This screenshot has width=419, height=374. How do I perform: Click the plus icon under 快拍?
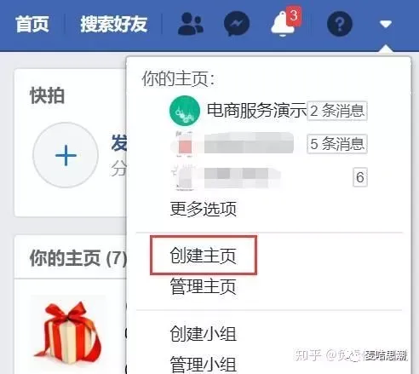pos(66,155)
